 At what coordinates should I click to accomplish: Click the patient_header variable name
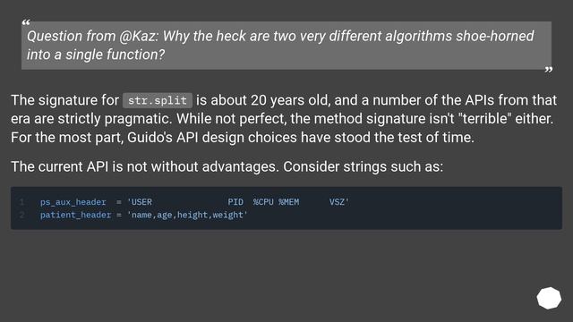(75, 215)
